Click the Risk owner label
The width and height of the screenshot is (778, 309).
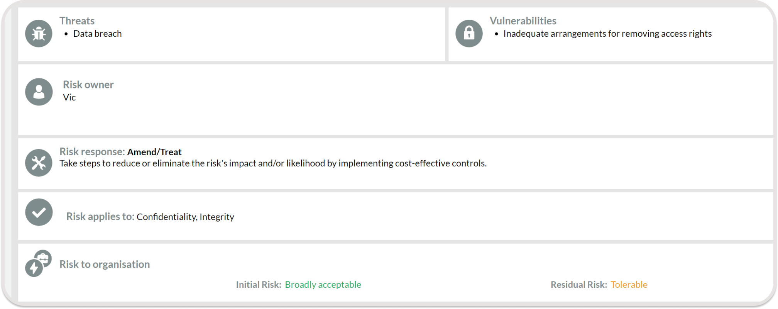pos(88,85)
